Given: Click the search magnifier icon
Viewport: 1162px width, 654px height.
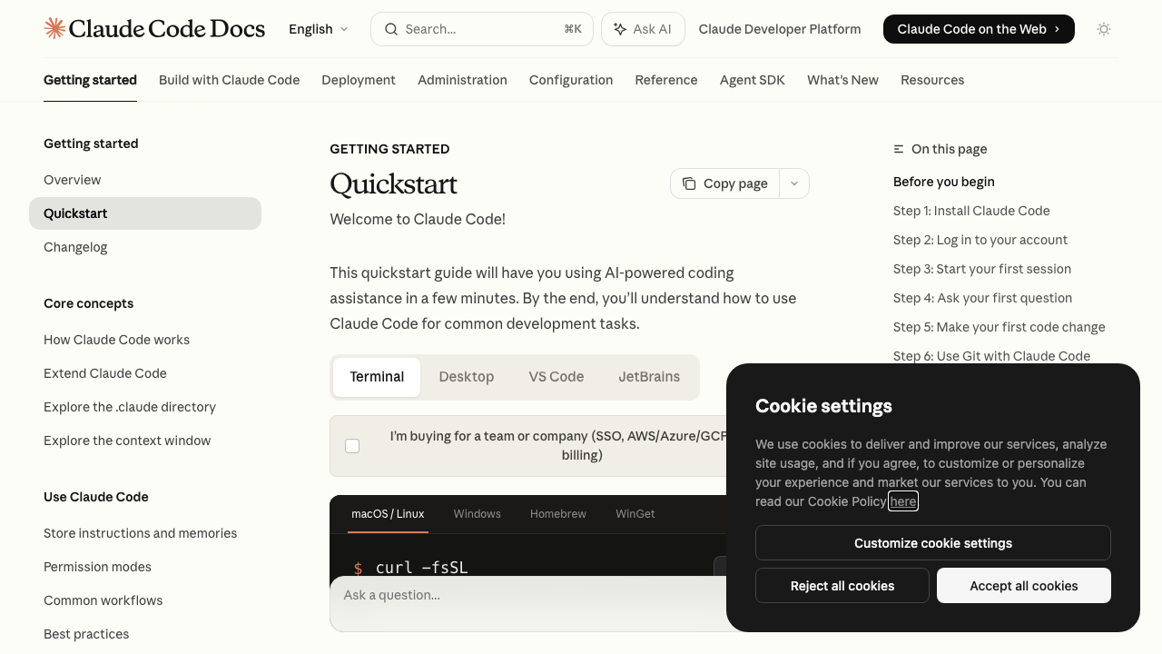Looking at the screenshot, I should (390, 29).
